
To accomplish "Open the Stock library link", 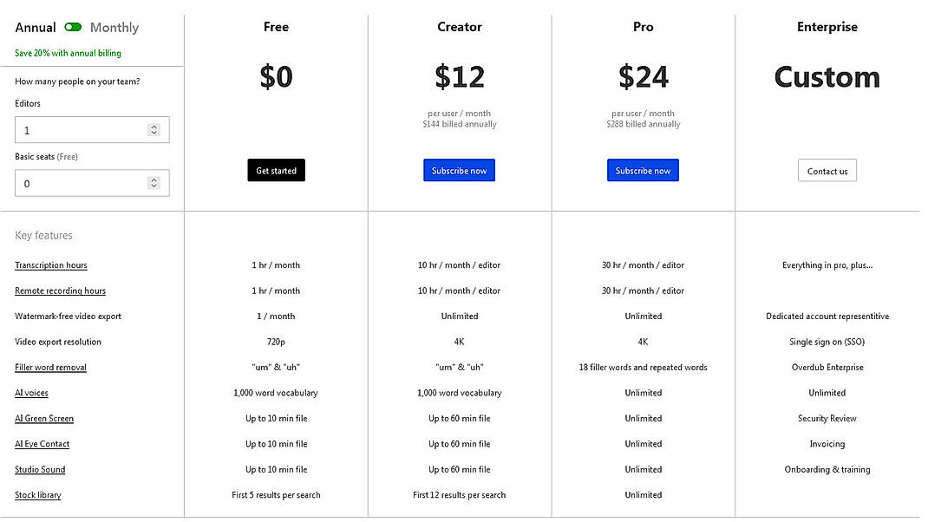I will coord(38,494).
